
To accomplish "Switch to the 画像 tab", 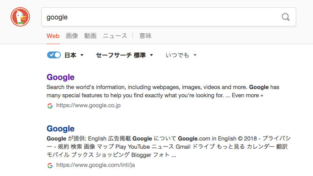I will (72, 36).
